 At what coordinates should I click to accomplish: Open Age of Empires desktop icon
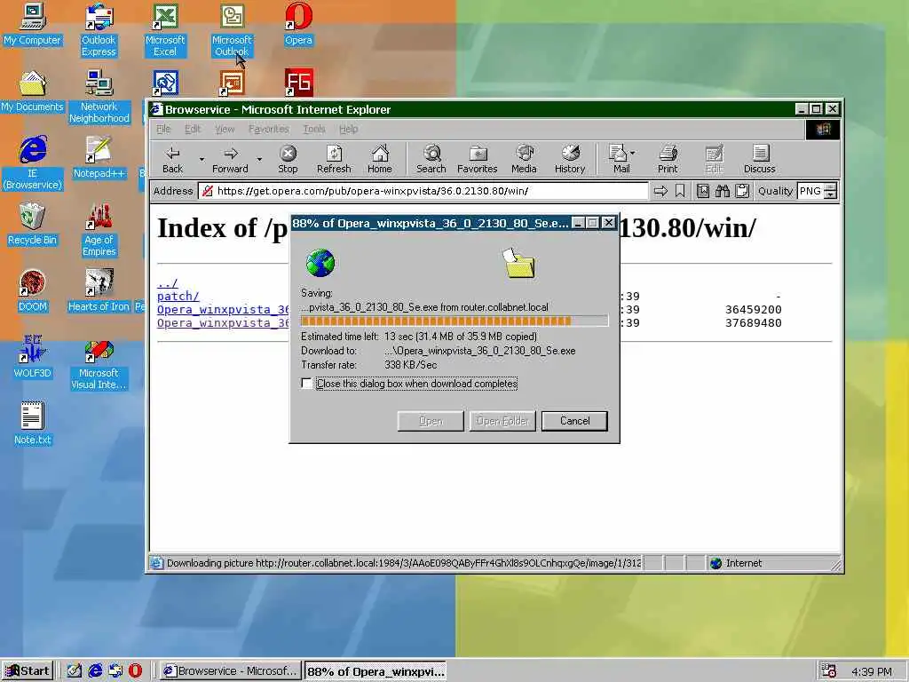(x=99, y=230)
